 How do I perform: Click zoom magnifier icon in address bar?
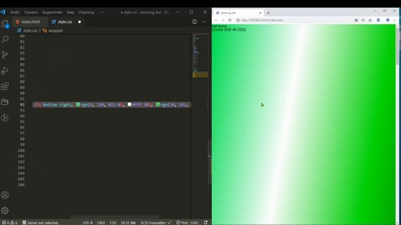[x=363, y=20]
